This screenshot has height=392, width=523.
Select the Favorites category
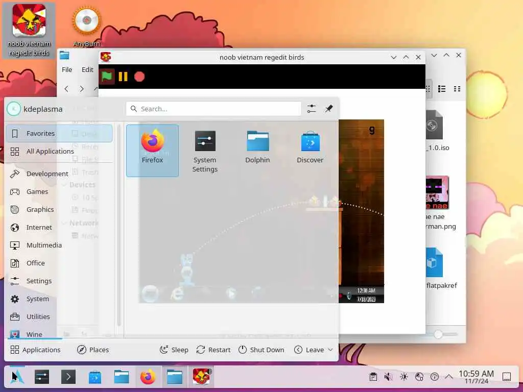point(59,133)
